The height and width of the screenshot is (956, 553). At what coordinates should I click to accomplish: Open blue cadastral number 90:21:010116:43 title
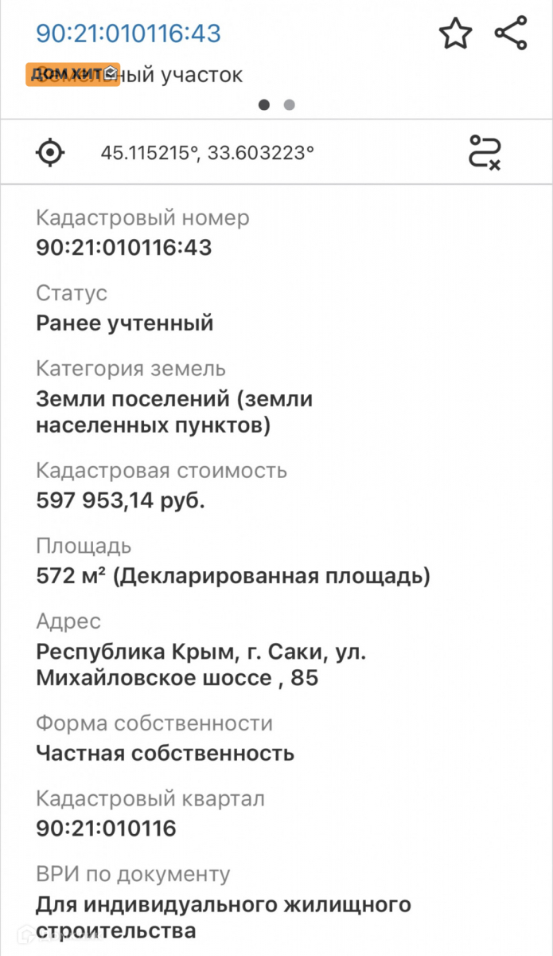click(128, 33)
